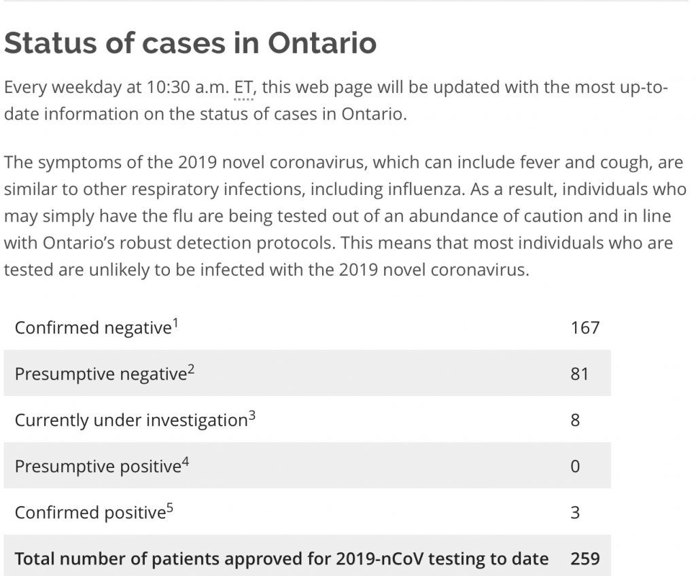Open footnote 3 beside Currently under investigation
Viewport: 696px width, 576px height.
coord(251,414)
